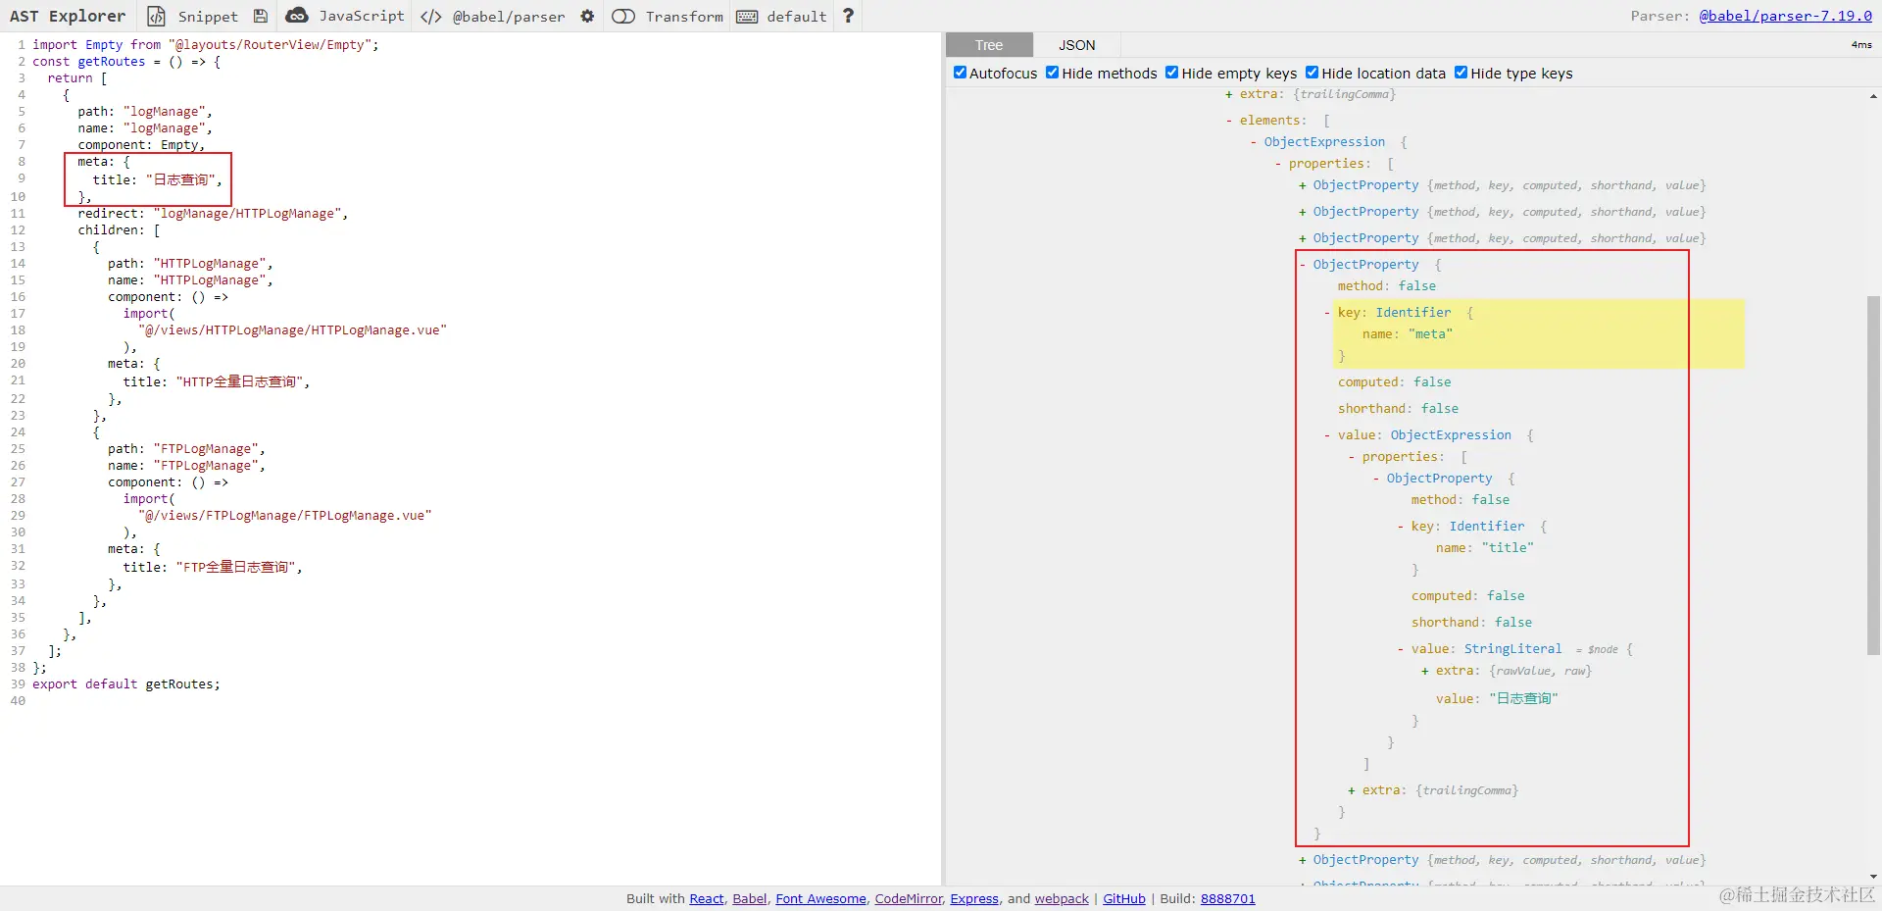Viewport: 1882px width, 911px height.
Task: Expand the top extra trailingComma node
Action: coord(1229,94)
